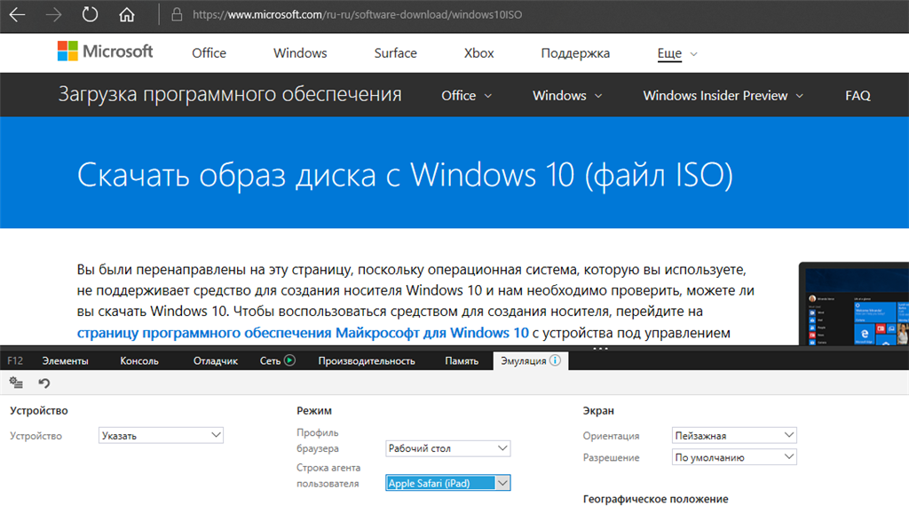Open the Office link in the top navigation
This screenshot has width=909, height=506.
coord(209,52)
